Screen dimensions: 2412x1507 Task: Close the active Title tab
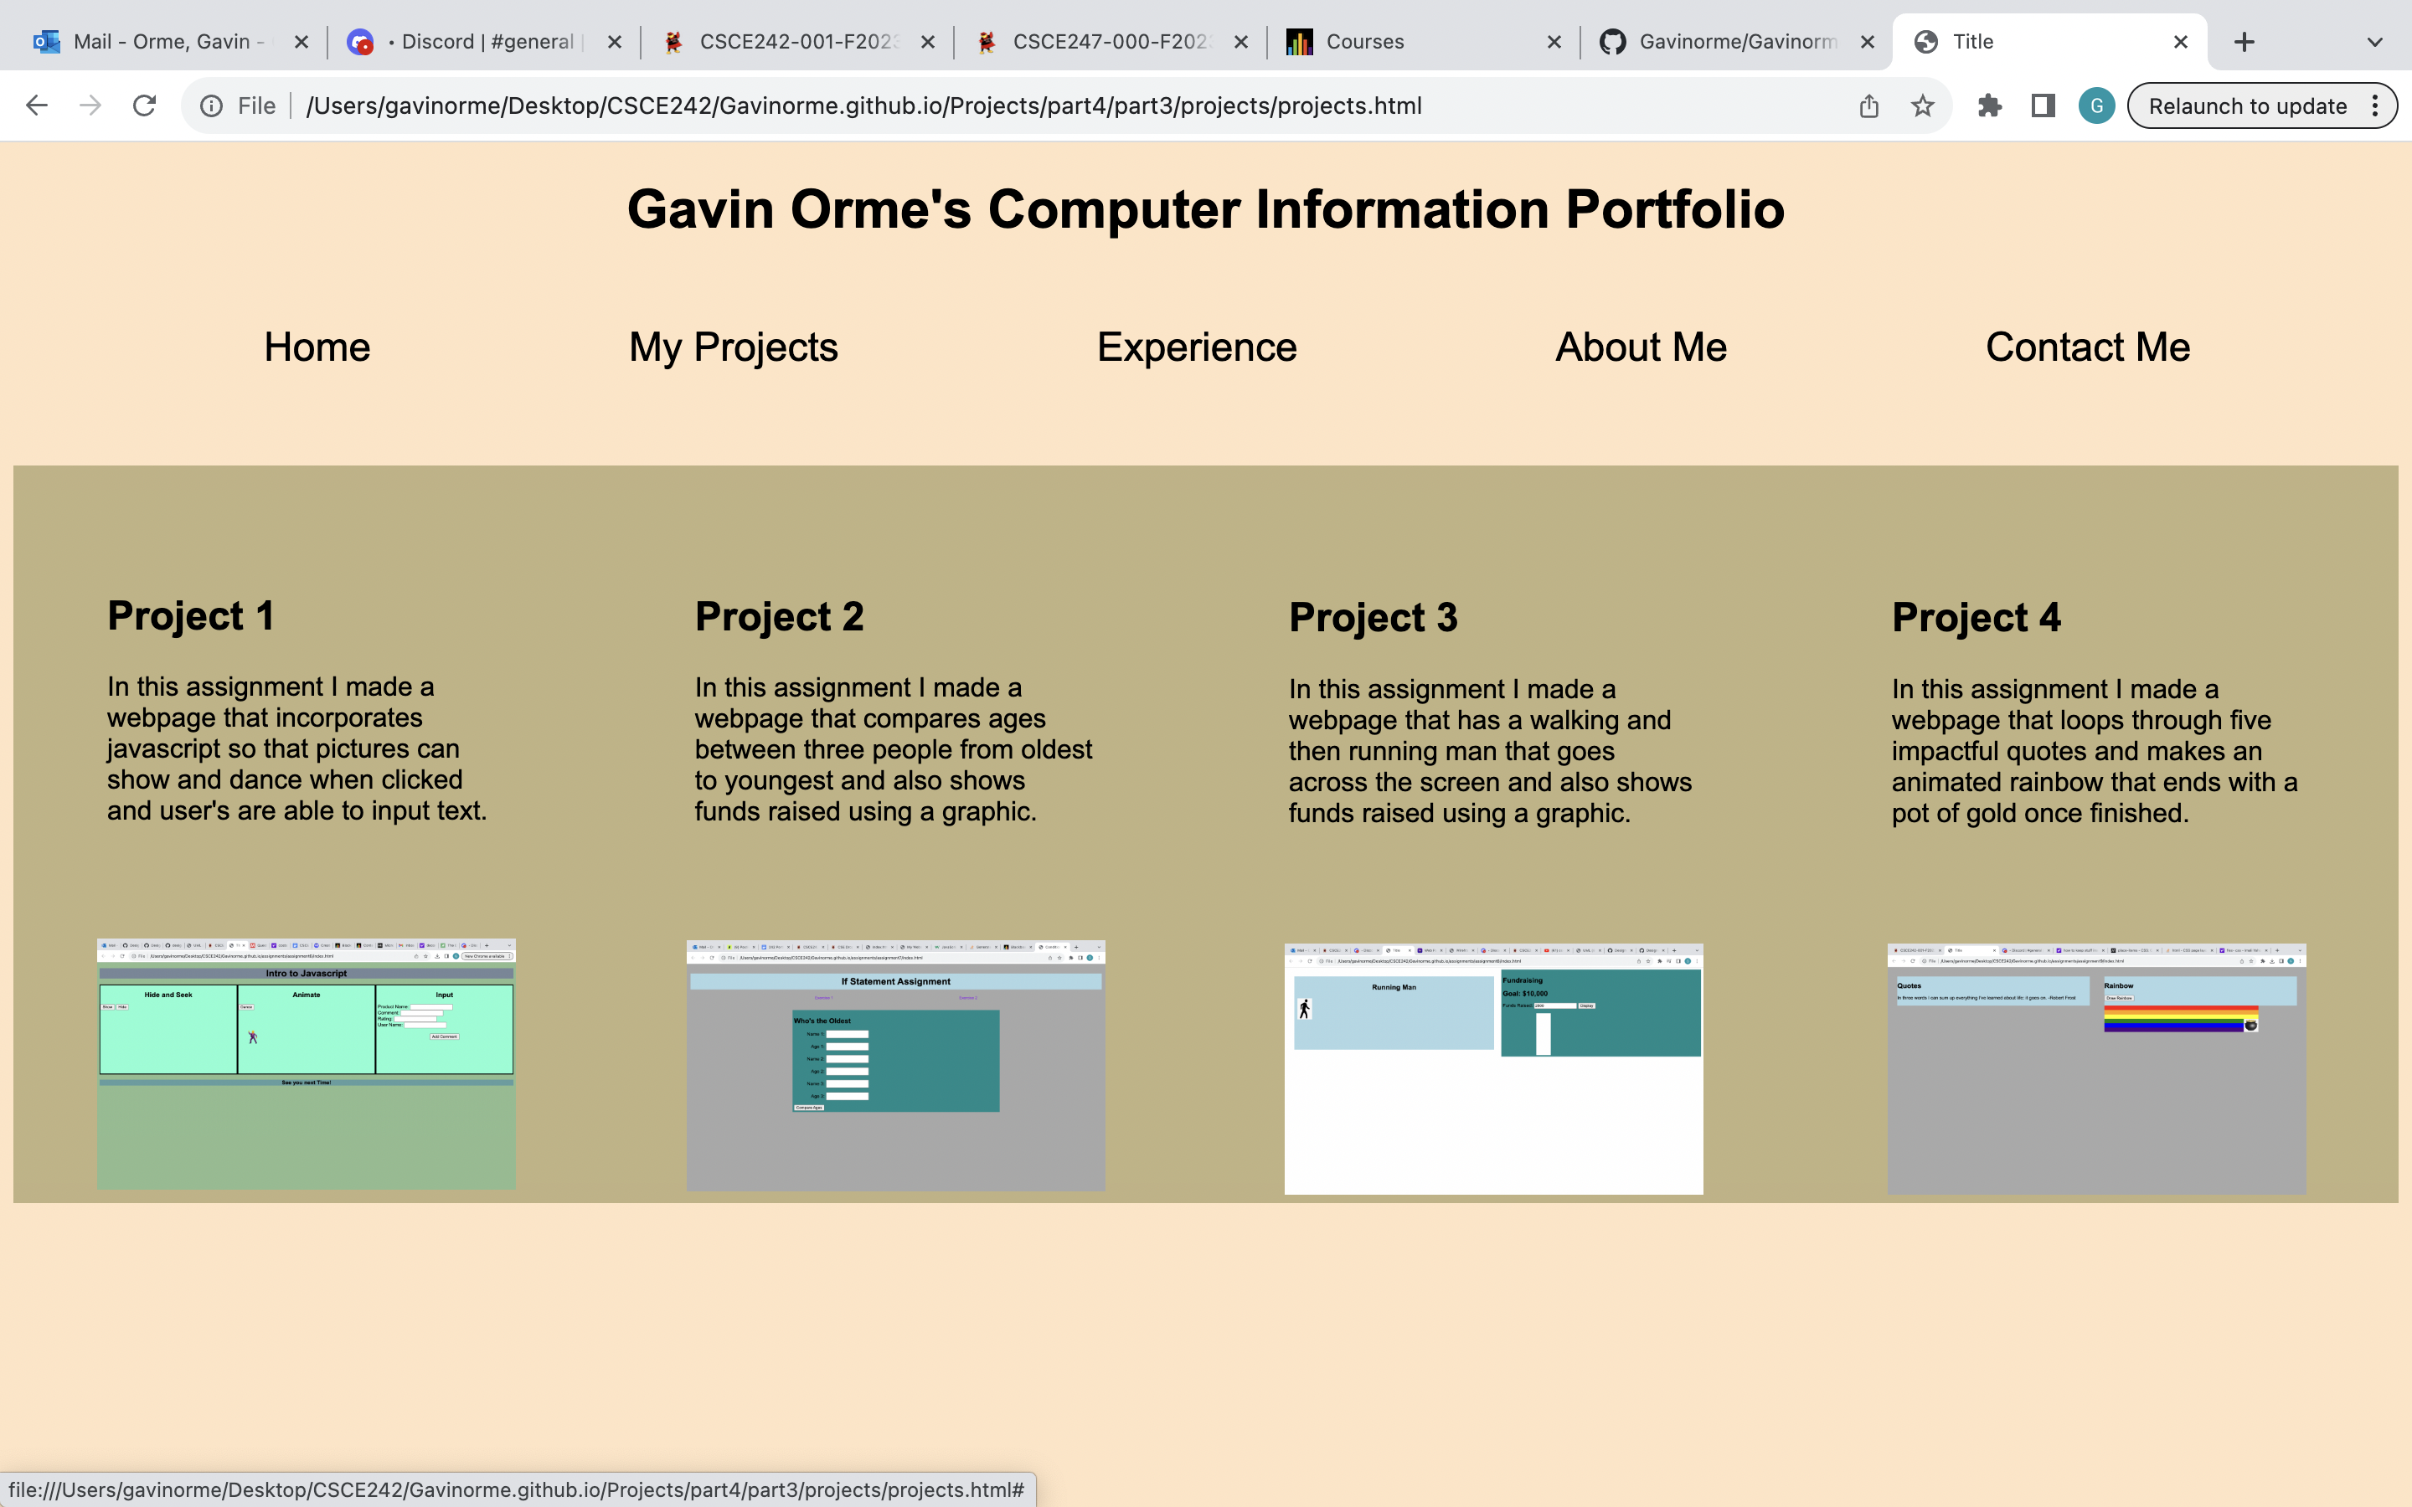click(2181, 42)
